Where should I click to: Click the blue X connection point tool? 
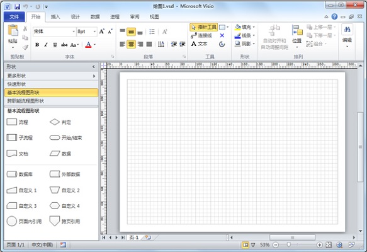222,35
